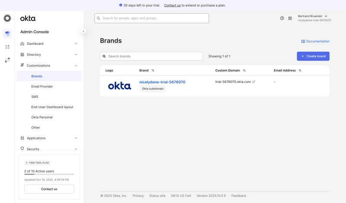
Task: Open the Status site footer link
Action: [x=157, y=196]
